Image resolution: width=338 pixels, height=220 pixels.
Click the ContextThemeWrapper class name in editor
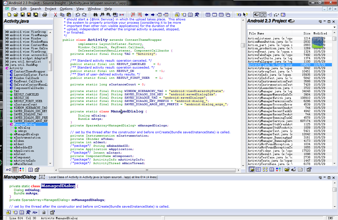coord(143,40)
